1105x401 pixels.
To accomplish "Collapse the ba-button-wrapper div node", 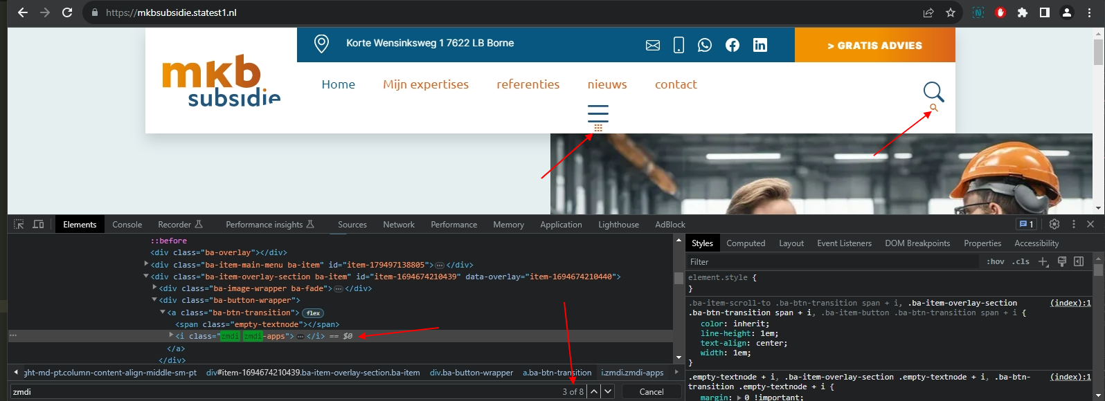I will 154,300.
